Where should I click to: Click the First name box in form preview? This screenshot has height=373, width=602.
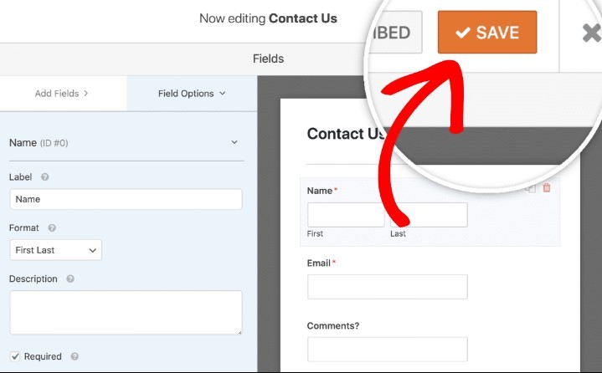(345, 215)
